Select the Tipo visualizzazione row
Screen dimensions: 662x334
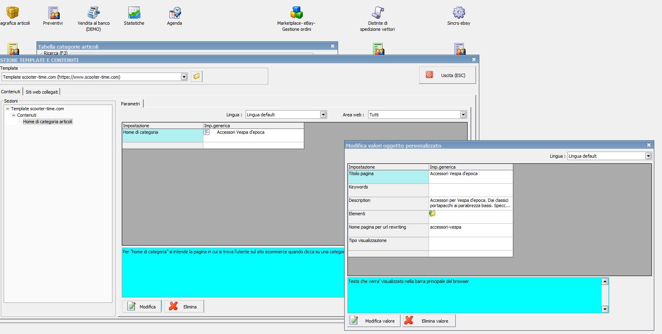[388, 244]
